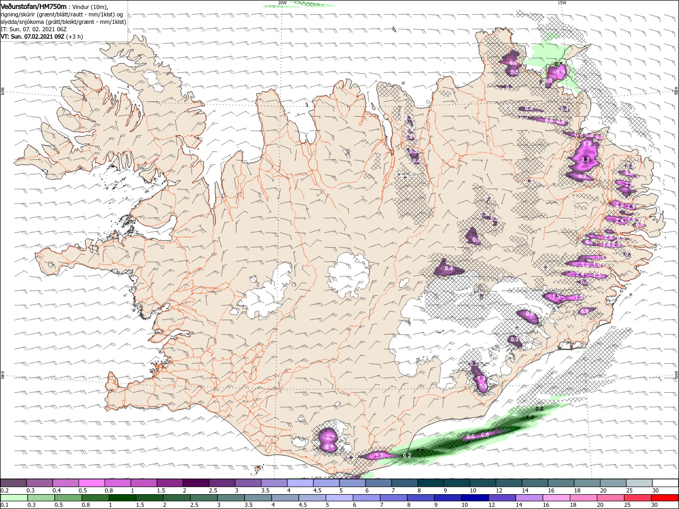Click the 4.5 label under snow legend
679x509 pixels.
point(317,490)
